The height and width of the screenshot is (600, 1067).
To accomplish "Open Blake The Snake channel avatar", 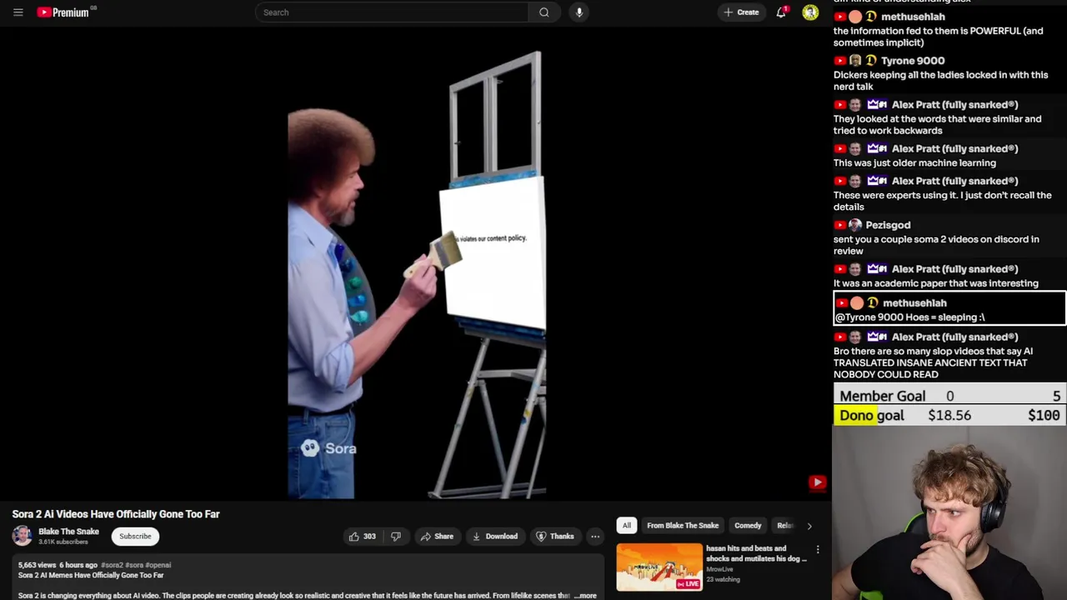I will (22, 536).
